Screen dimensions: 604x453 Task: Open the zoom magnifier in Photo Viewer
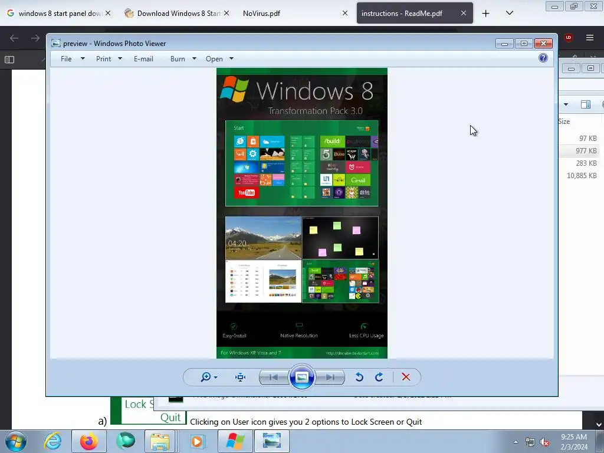[206, 377]
